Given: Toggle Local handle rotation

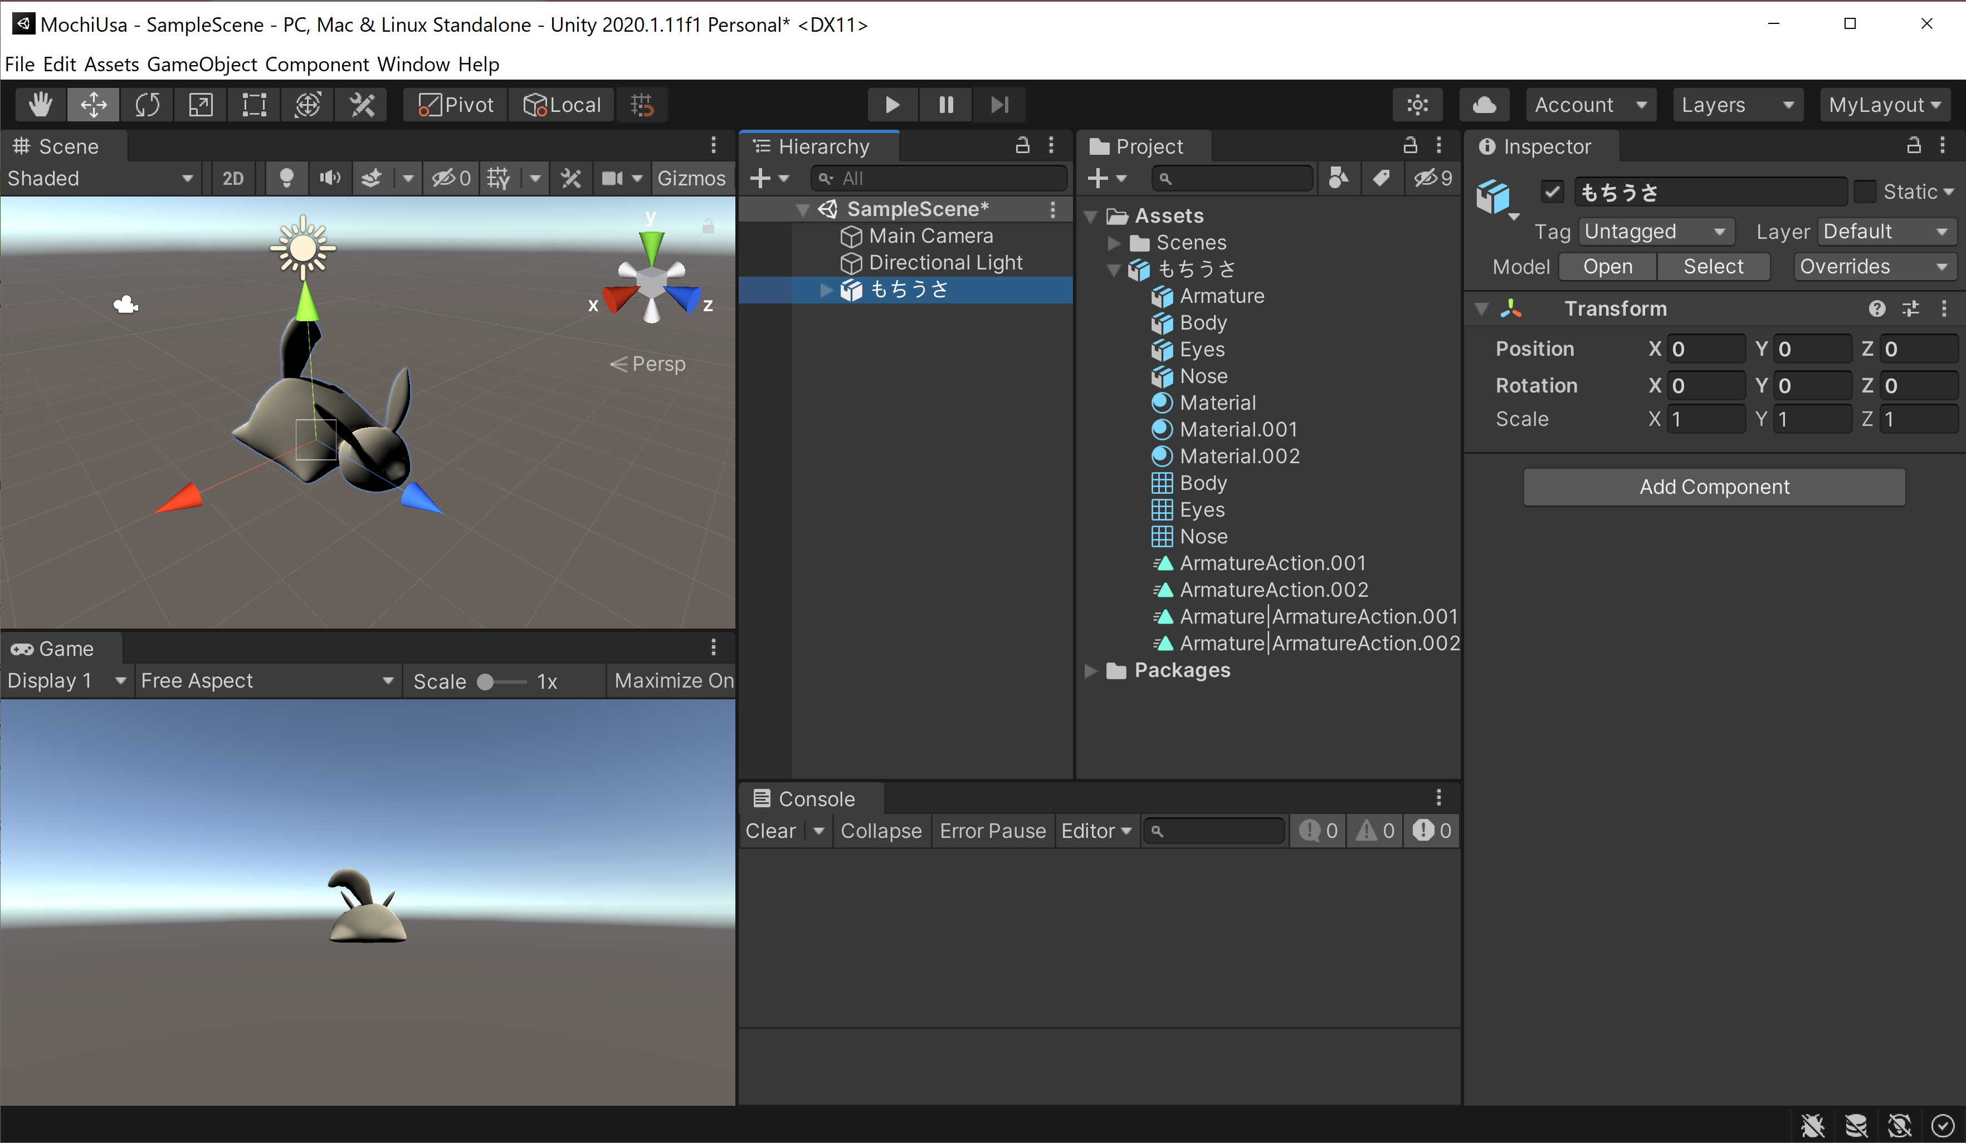Looking at the screenshot, I should 562,105.
